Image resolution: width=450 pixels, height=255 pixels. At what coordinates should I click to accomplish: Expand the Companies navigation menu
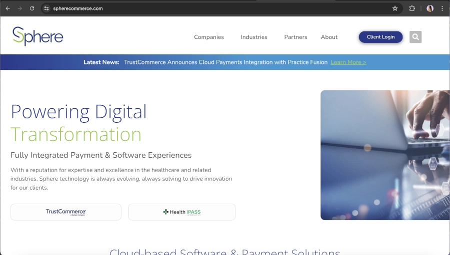click(x=209, y=37)
